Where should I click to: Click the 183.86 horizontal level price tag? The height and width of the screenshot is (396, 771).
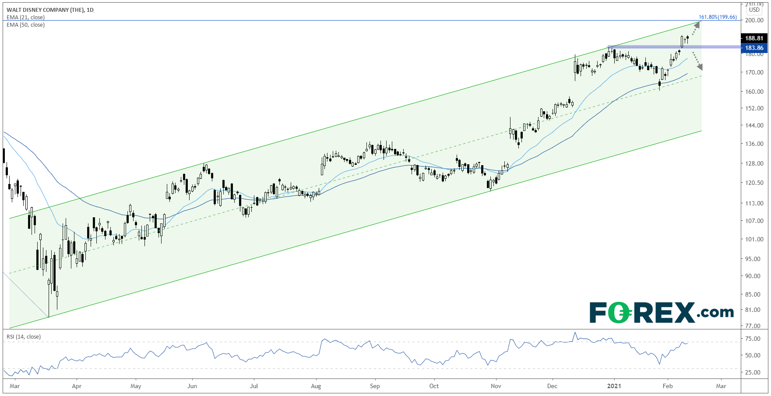coord(754,48)
